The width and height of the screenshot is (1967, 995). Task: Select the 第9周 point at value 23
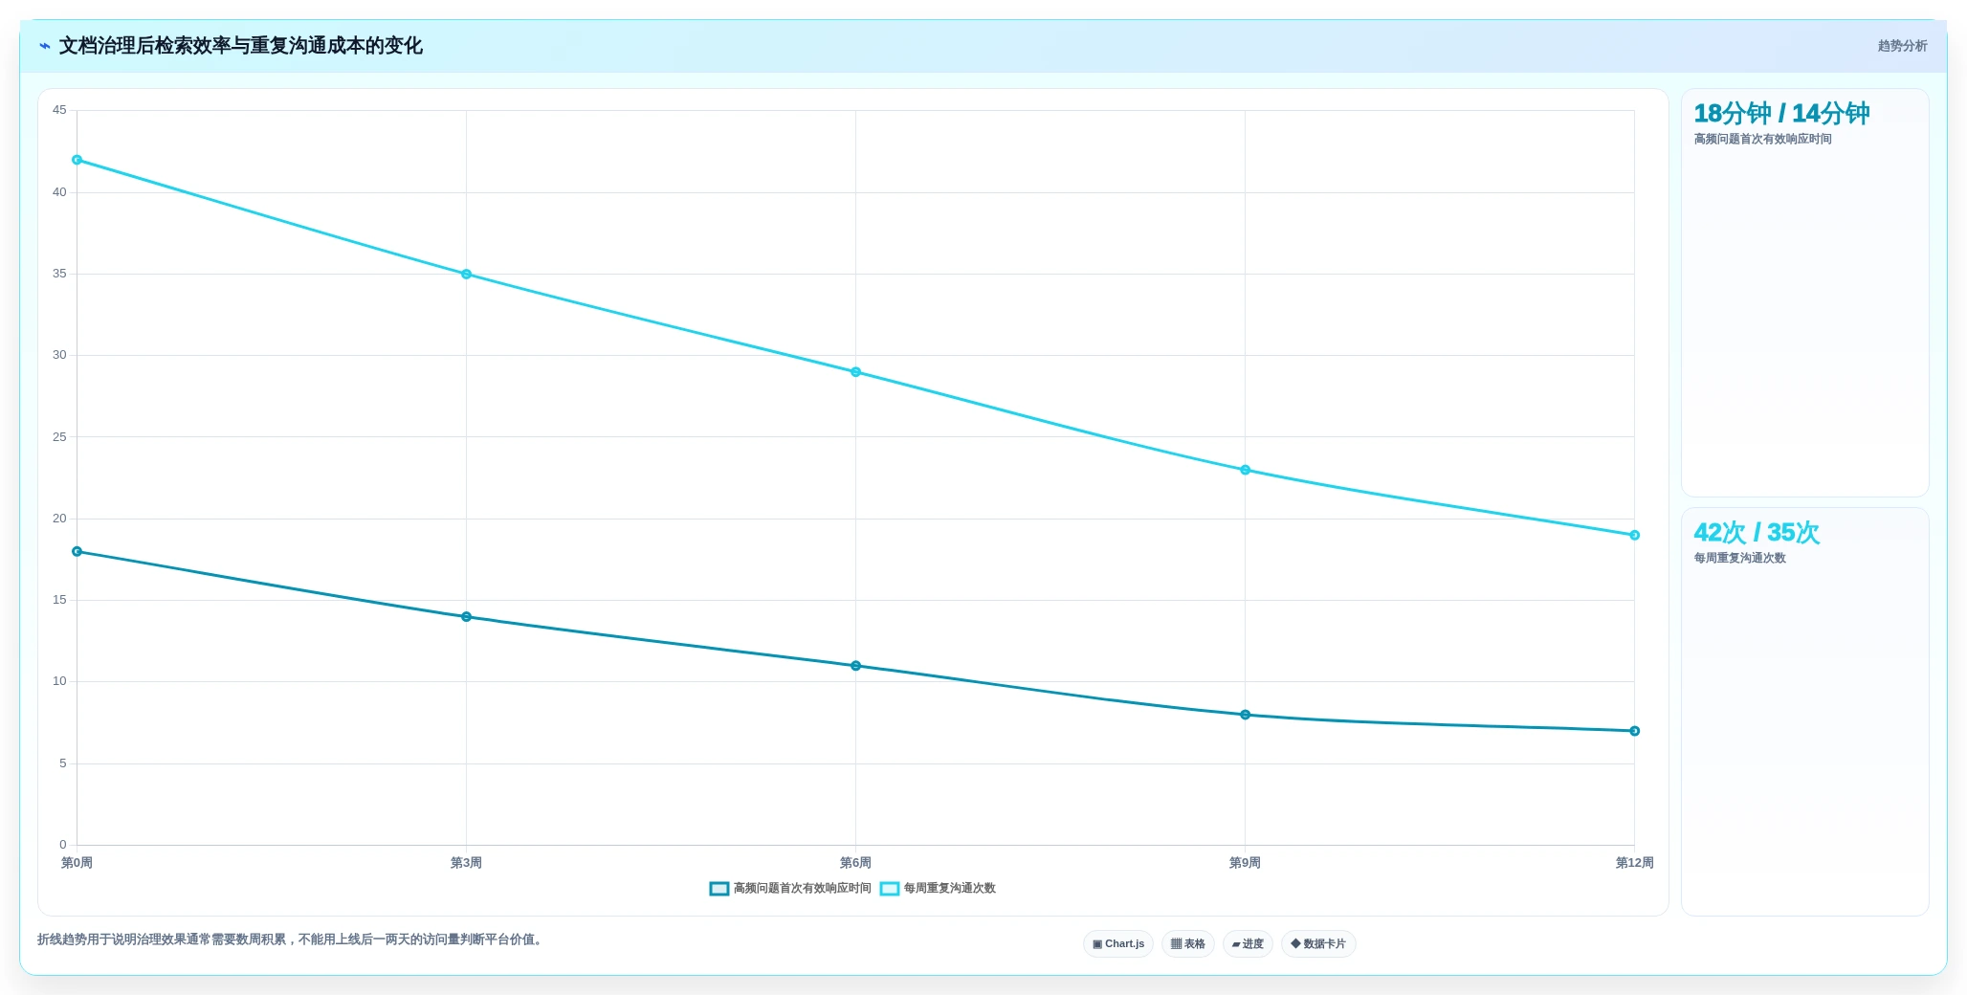click(x=1246, y=470)
